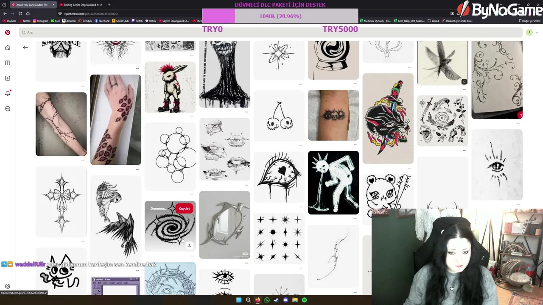Open more options under cherry skulls pin
The width and height of the screenshot is (543, 305).
click(301, 145)
